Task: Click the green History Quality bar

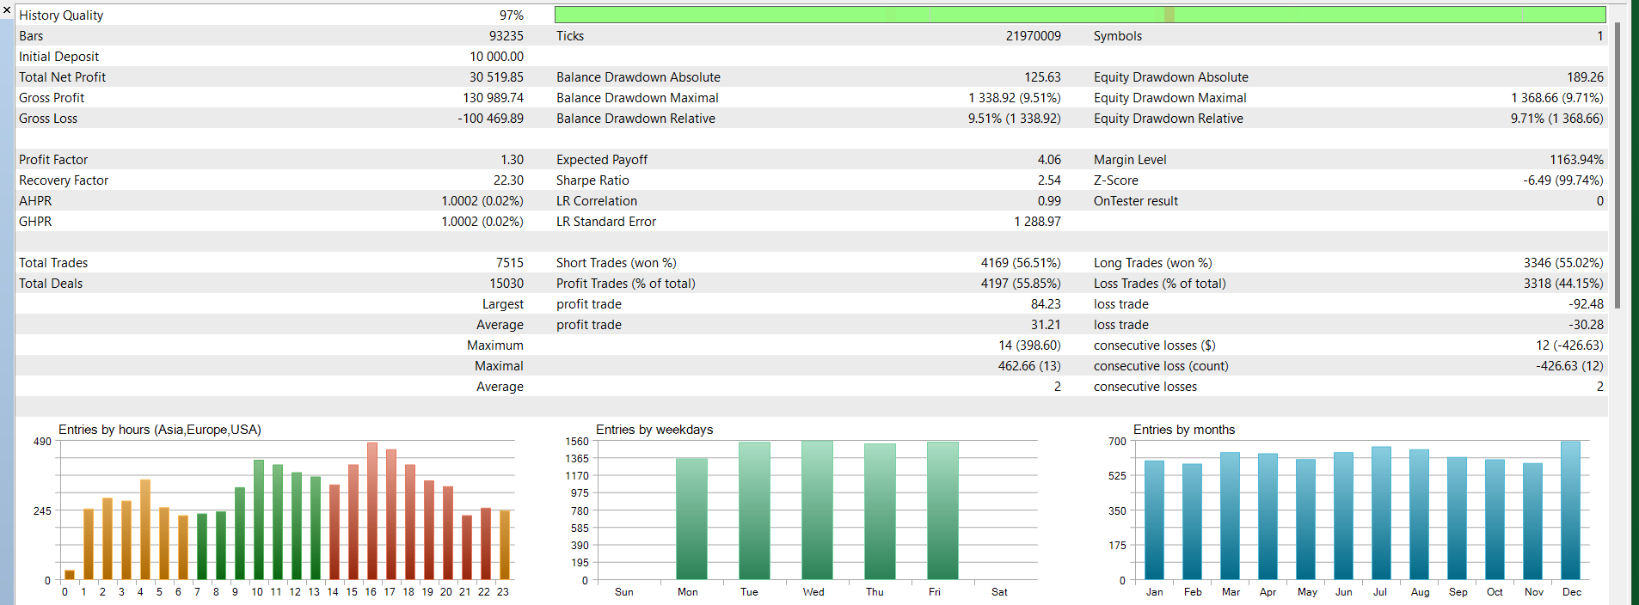Action: point(860,15)
